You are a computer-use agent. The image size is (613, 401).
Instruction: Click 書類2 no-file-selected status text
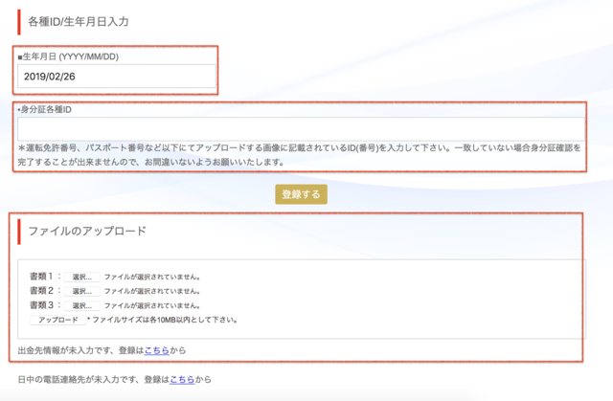pos(152,291)
